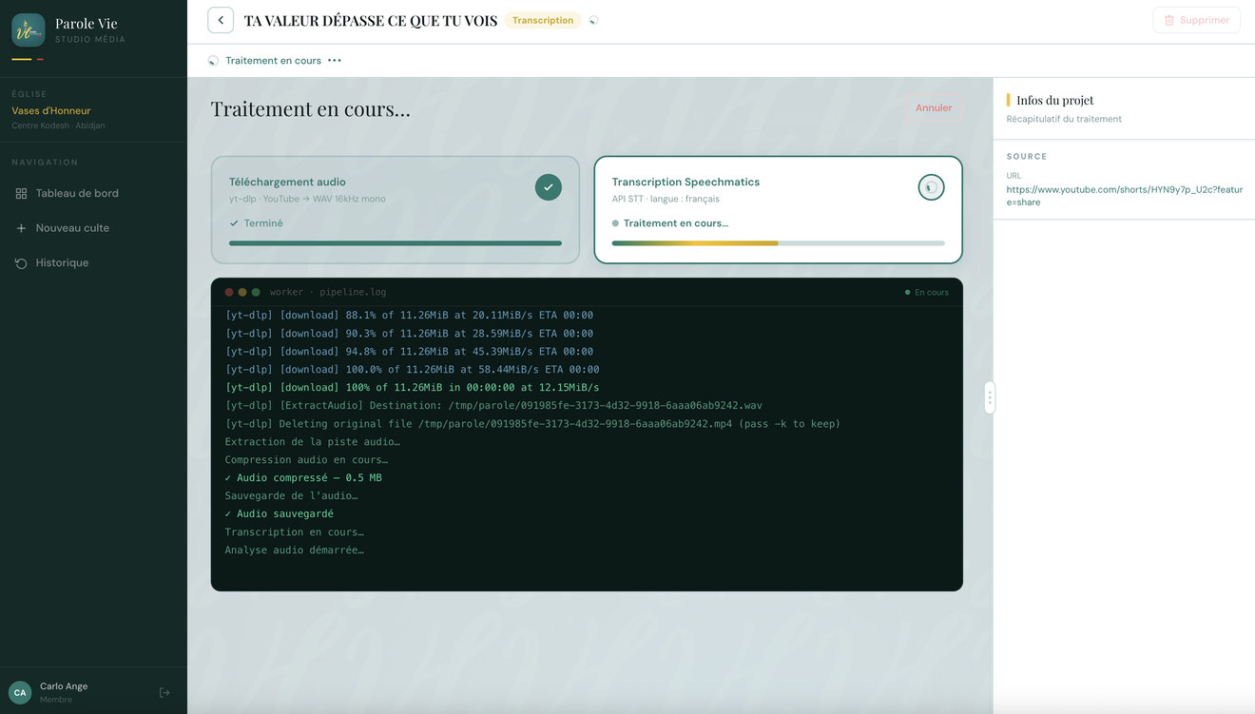Click the plus icon for Nouveau culte
Viewport: 1255px width, 714px height.
[21, 228]
